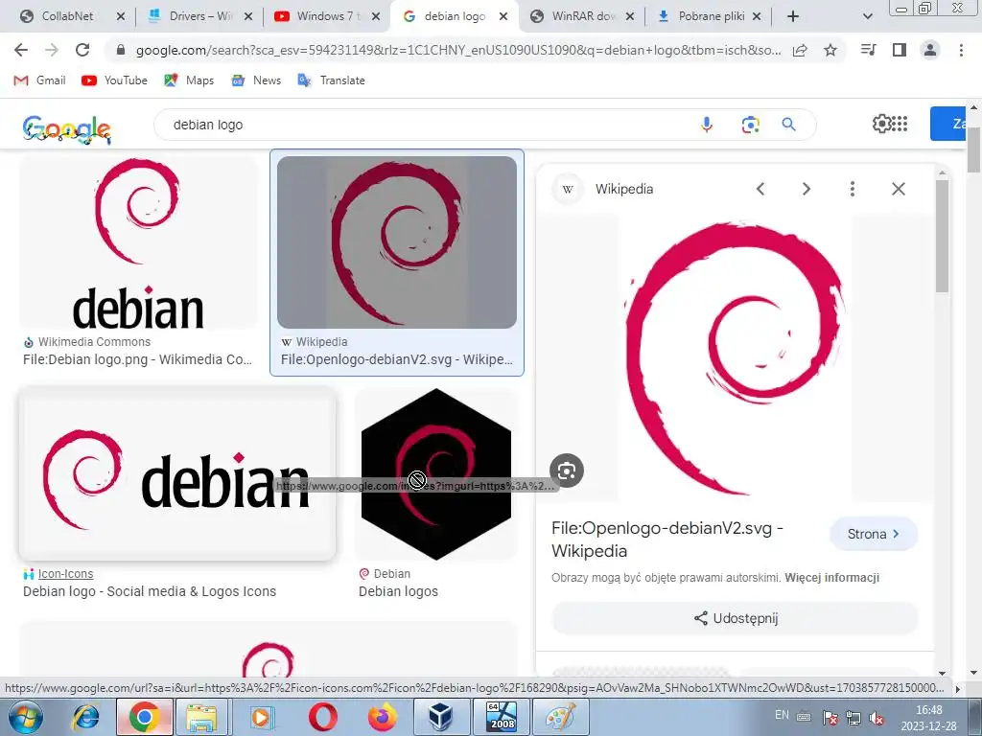Open Więcej informacji link
The height and width of the screenshot is (736, 982).
click(x=831, y=578)
